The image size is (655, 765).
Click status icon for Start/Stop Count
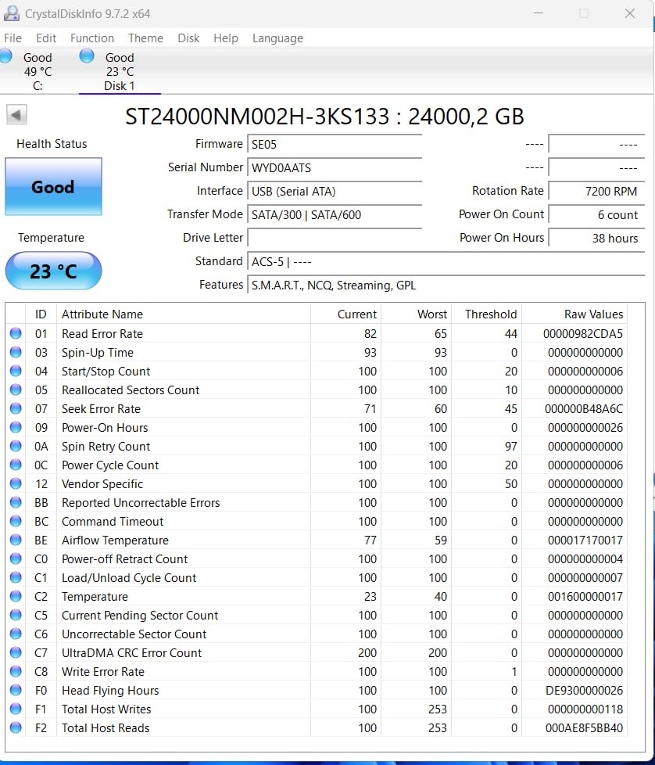click(x=16, y=371)
